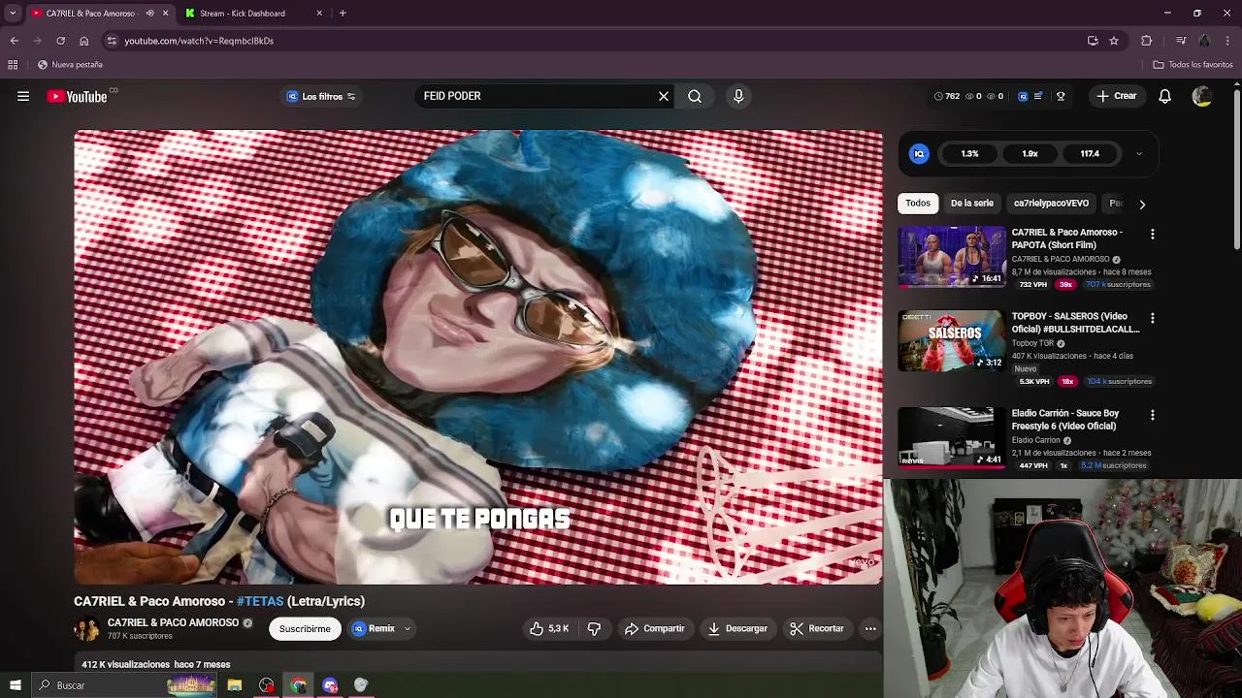This screenshot has height=698, width=1242.
Task: Click the Recortar clip button
Action: pyautogui.click(x=817, y=628)
